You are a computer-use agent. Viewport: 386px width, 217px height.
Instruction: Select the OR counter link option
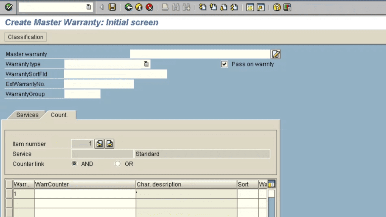[118, 164]
